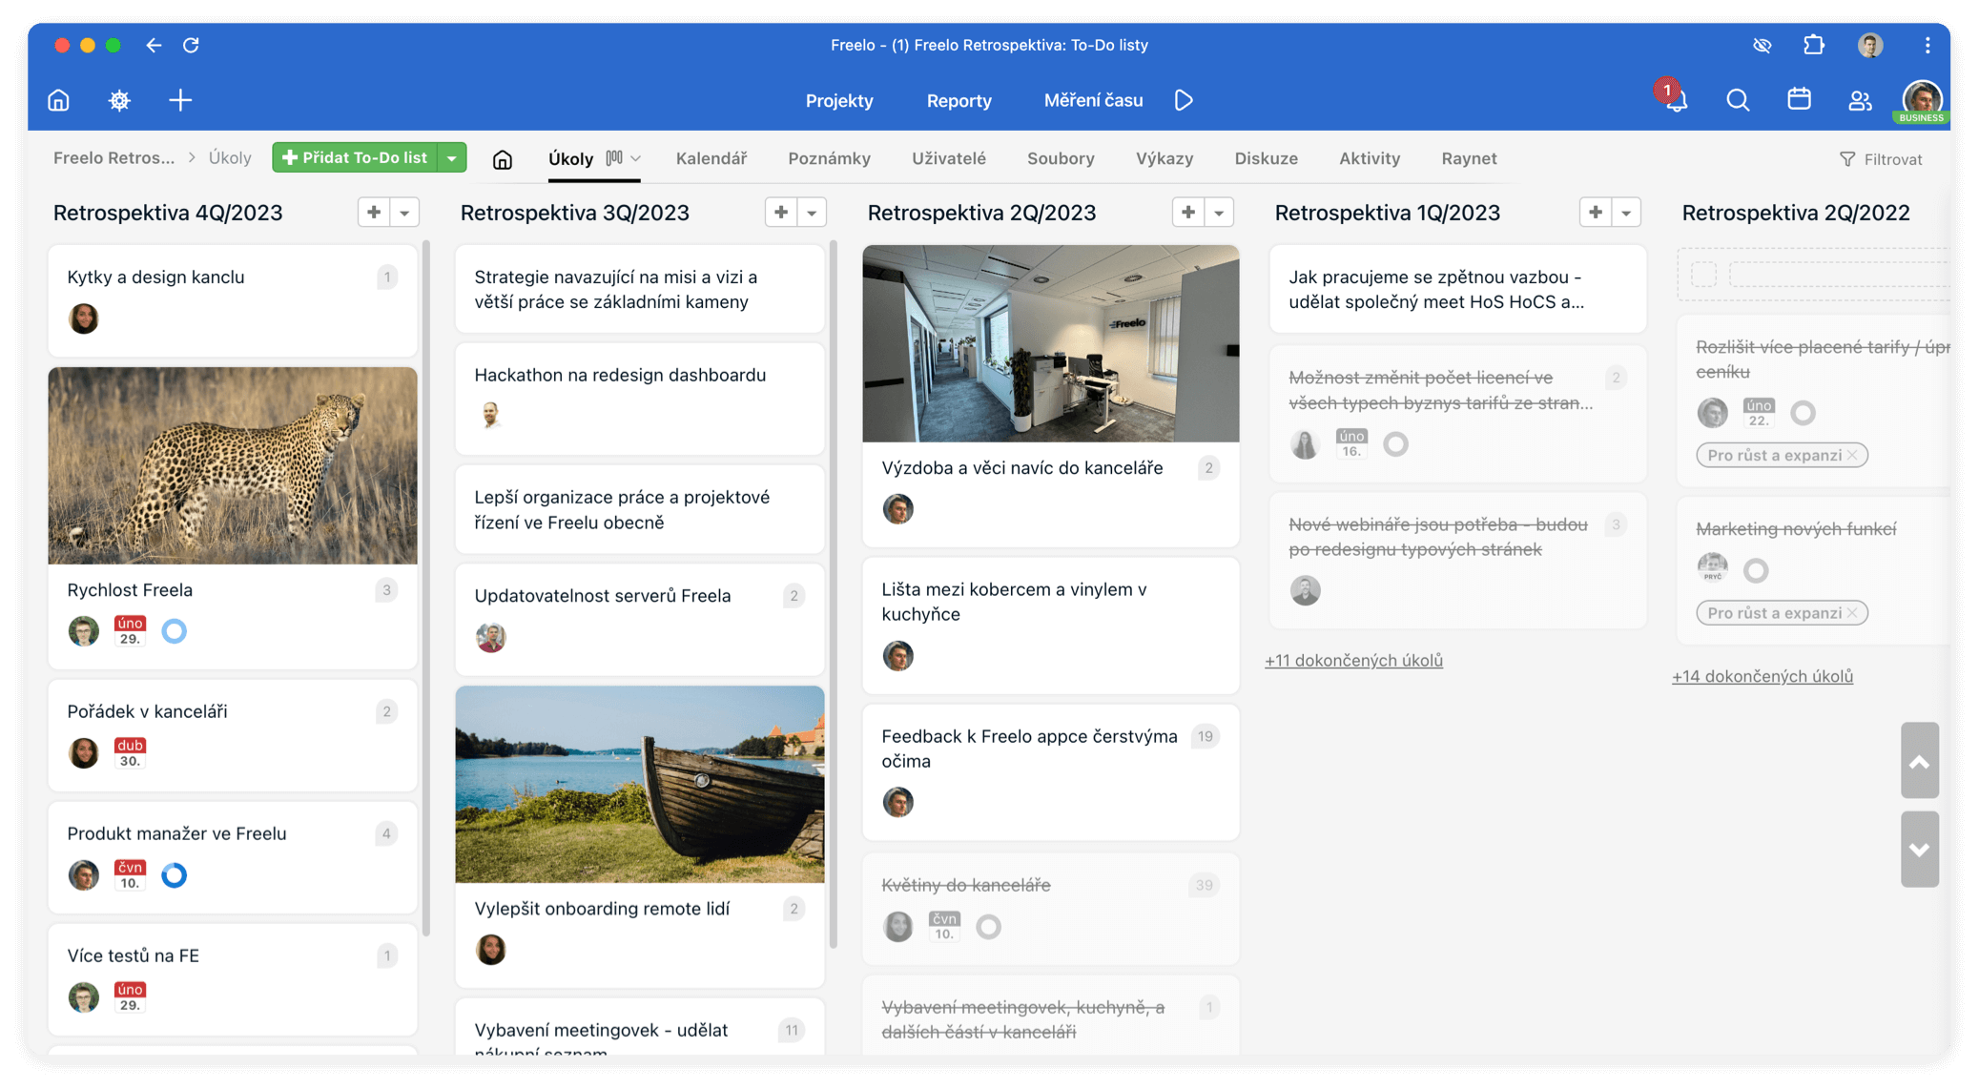Screen dimensions: 1979x1088
Task: Open settings gear in top bar
Action: tap(119, 100)
